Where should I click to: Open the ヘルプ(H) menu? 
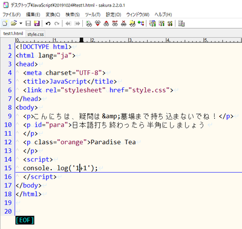(163, 15)
